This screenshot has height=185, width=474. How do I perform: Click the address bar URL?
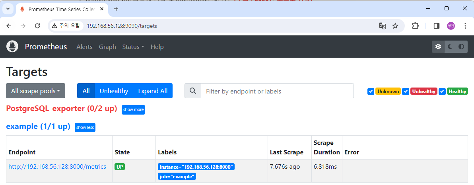(x=122, y=26)
